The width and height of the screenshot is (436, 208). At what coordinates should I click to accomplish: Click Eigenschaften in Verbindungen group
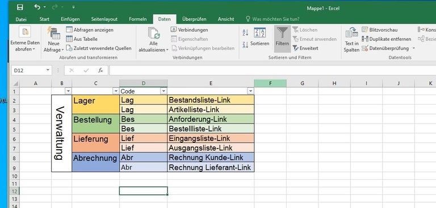tap(190, 39)
